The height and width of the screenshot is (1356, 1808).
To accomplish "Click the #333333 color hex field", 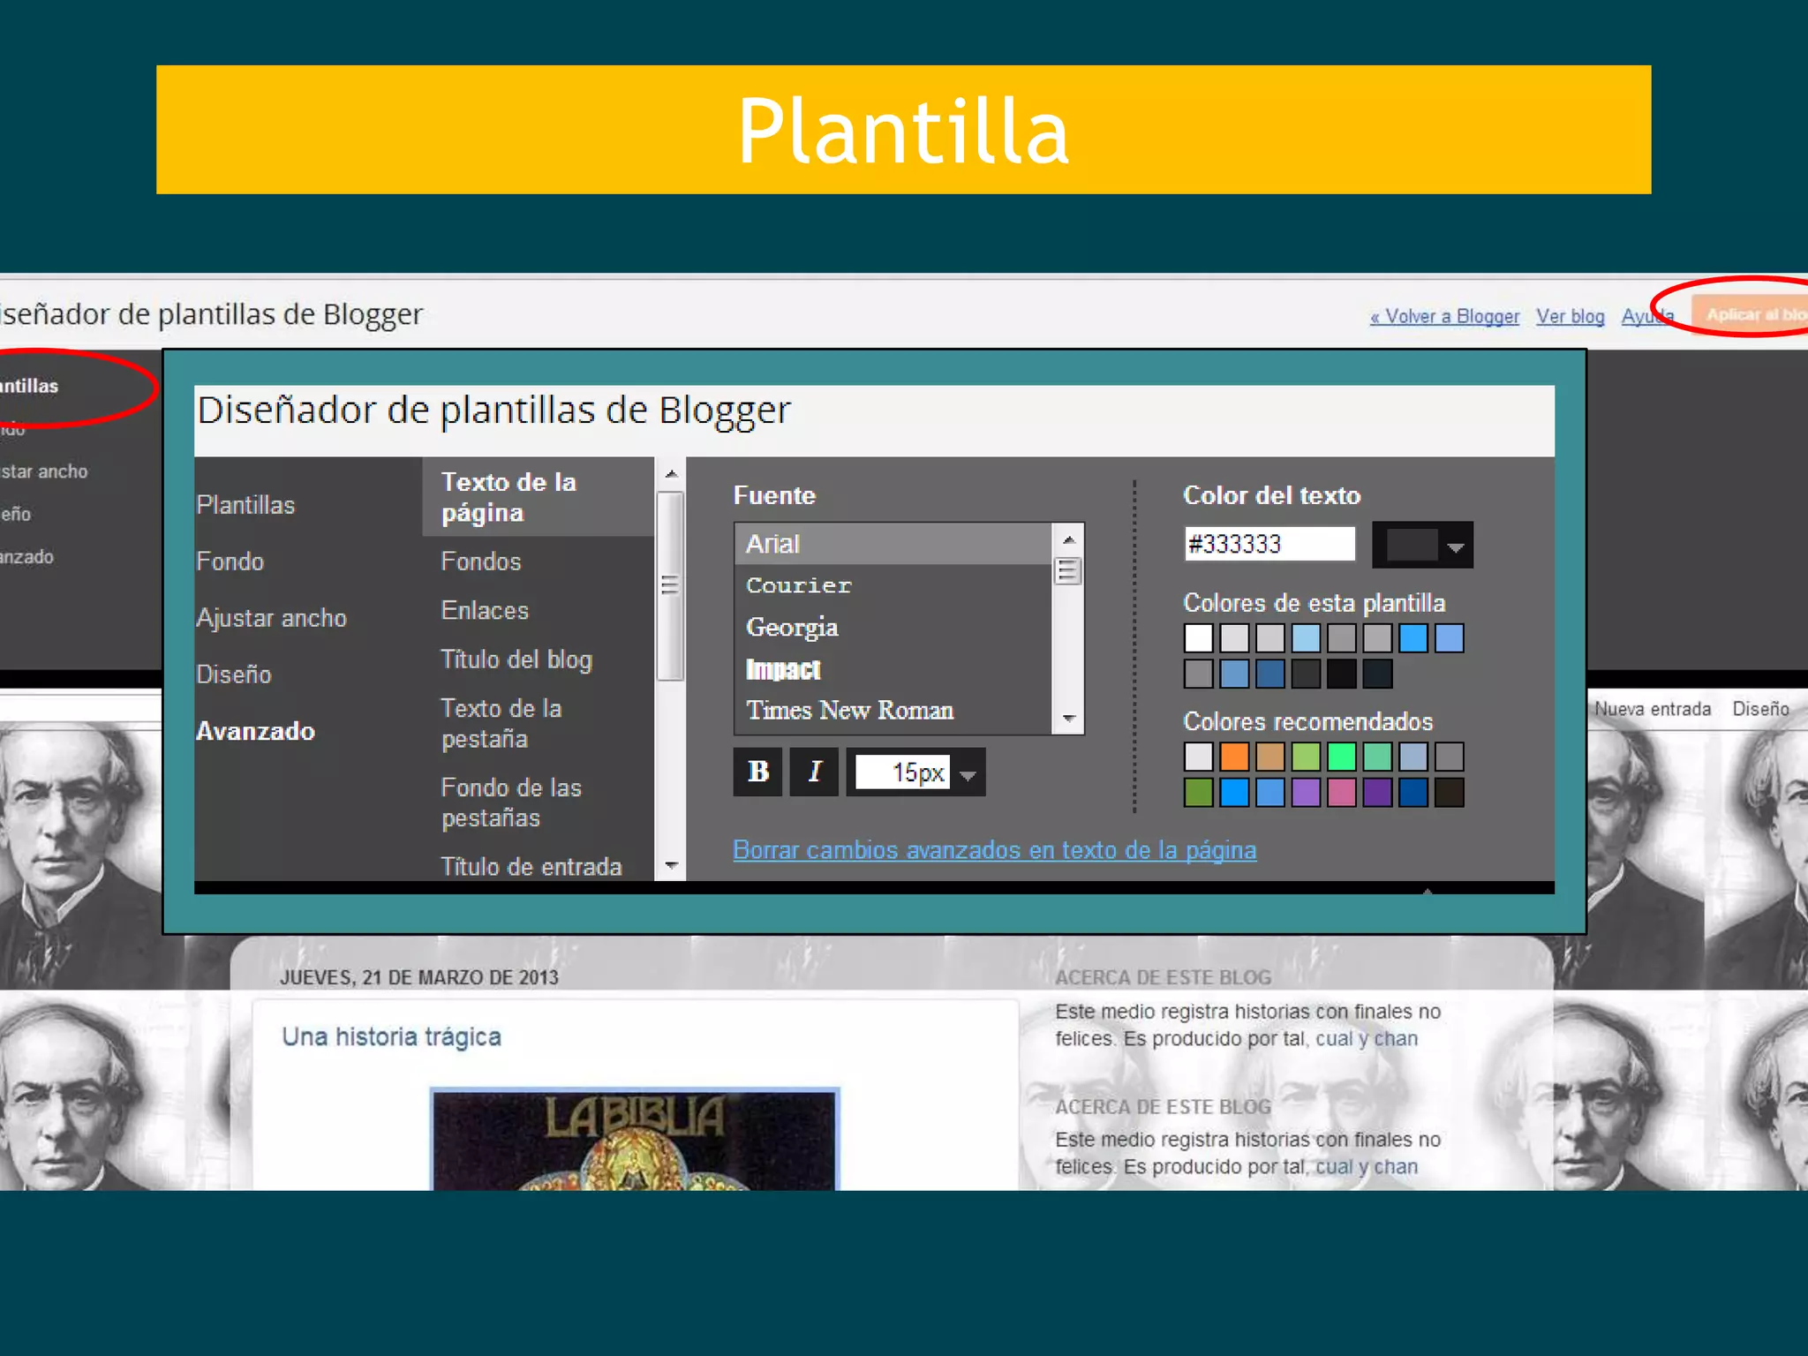I will (x=1269, y=544).
